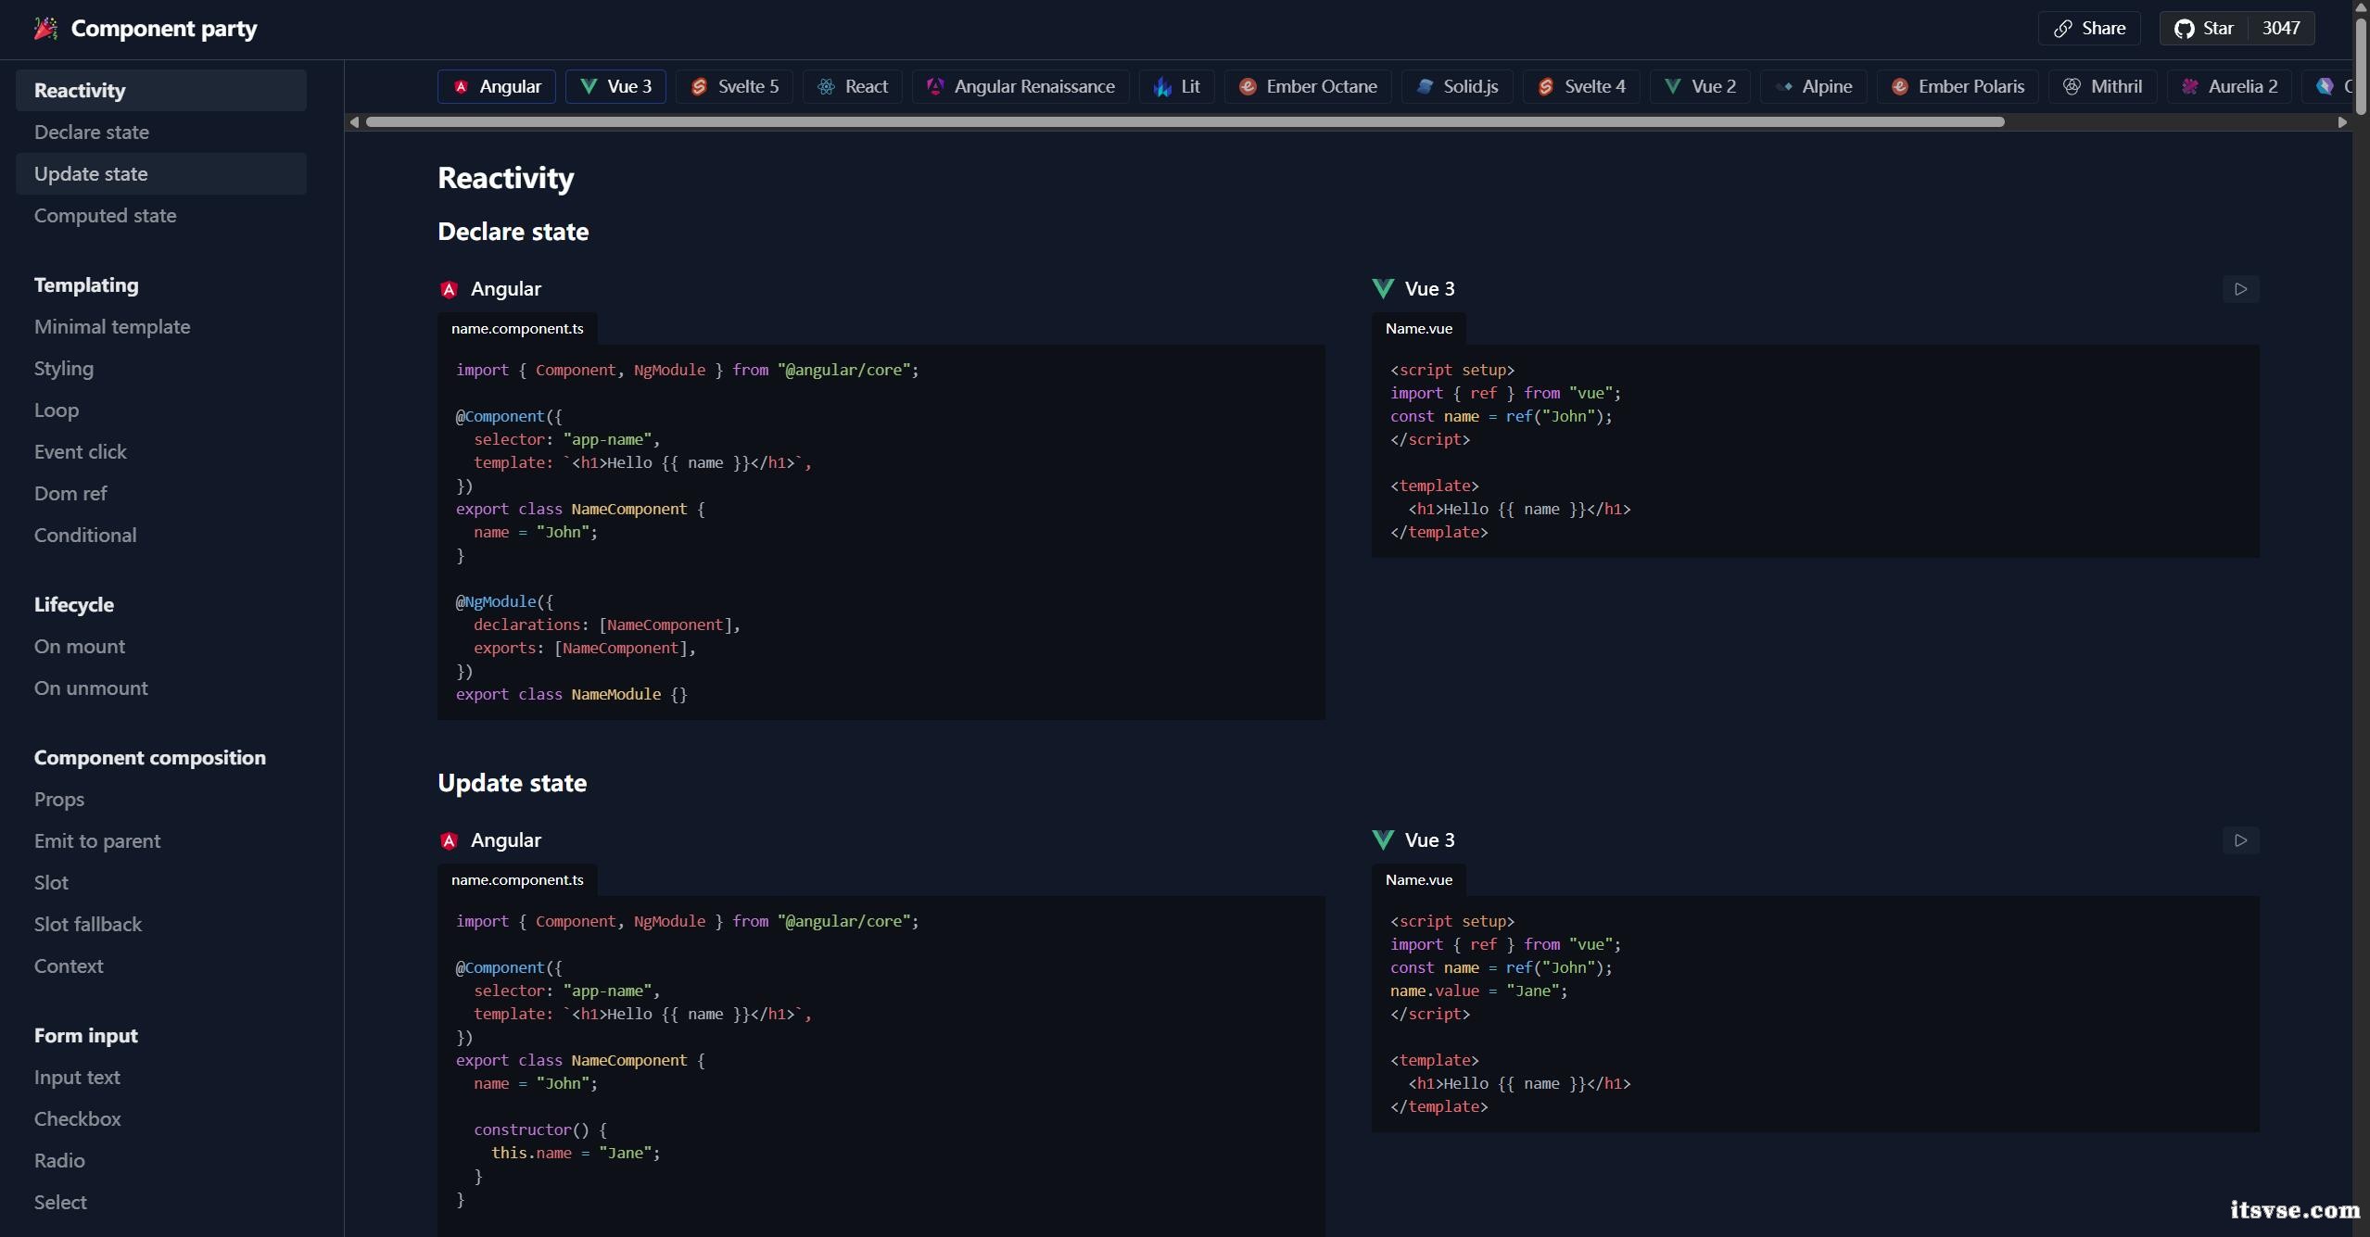This screenshot has width=2370, height=1237.
Task: Open Name.vue tab under Update state
Action: [x=1418, y=880]
